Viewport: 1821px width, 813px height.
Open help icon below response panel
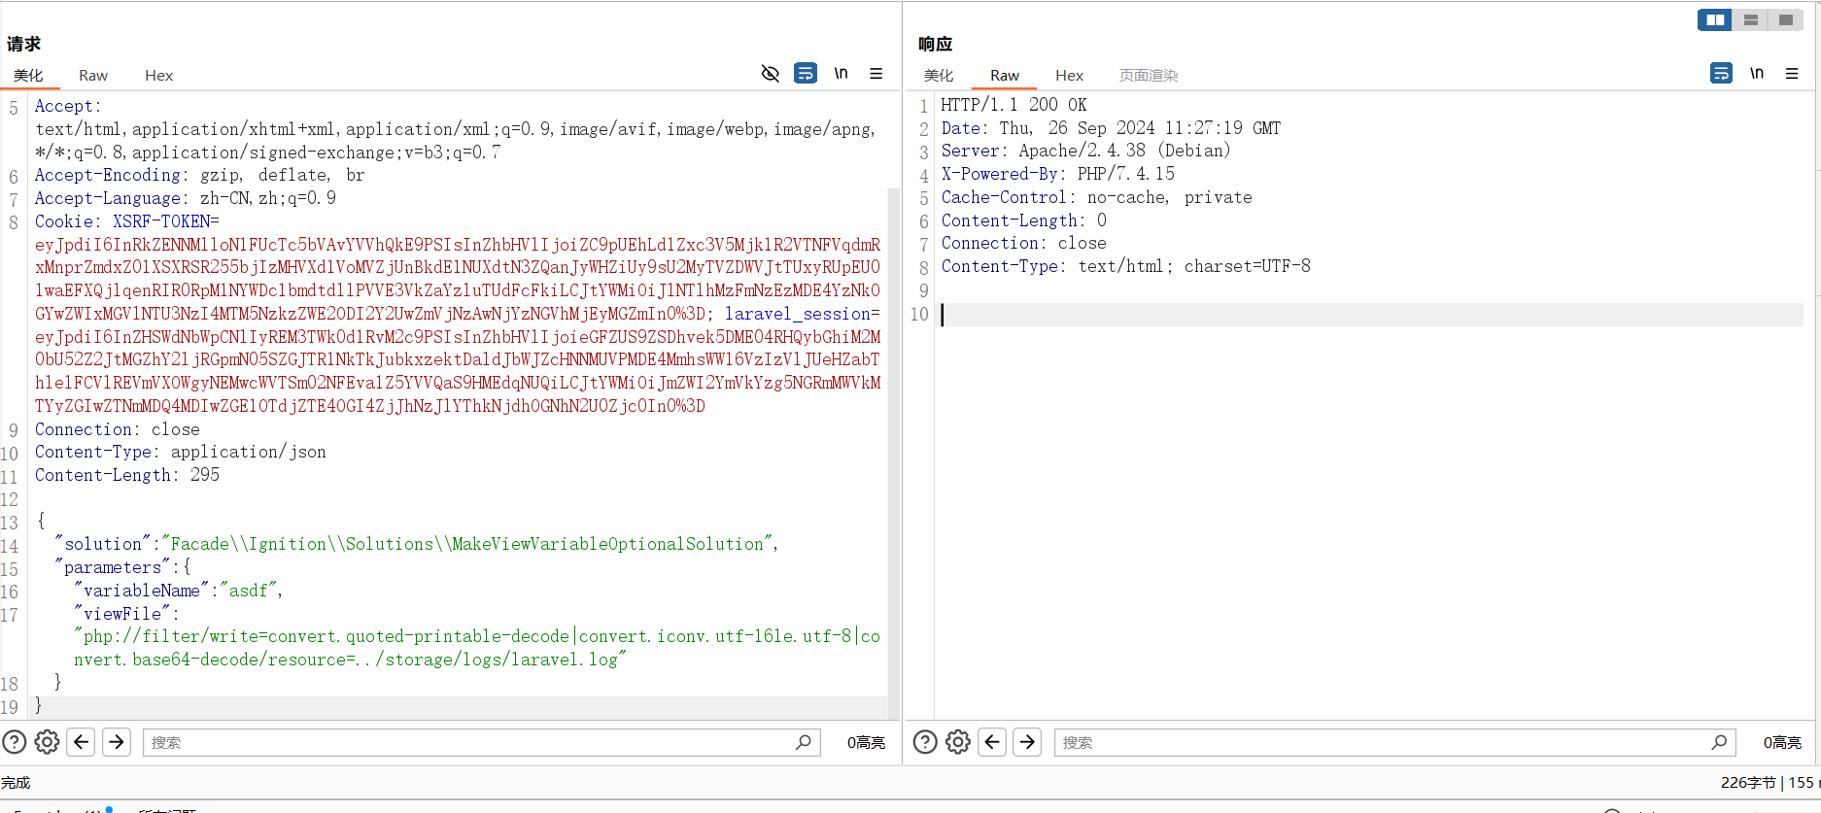click(926, 742)
